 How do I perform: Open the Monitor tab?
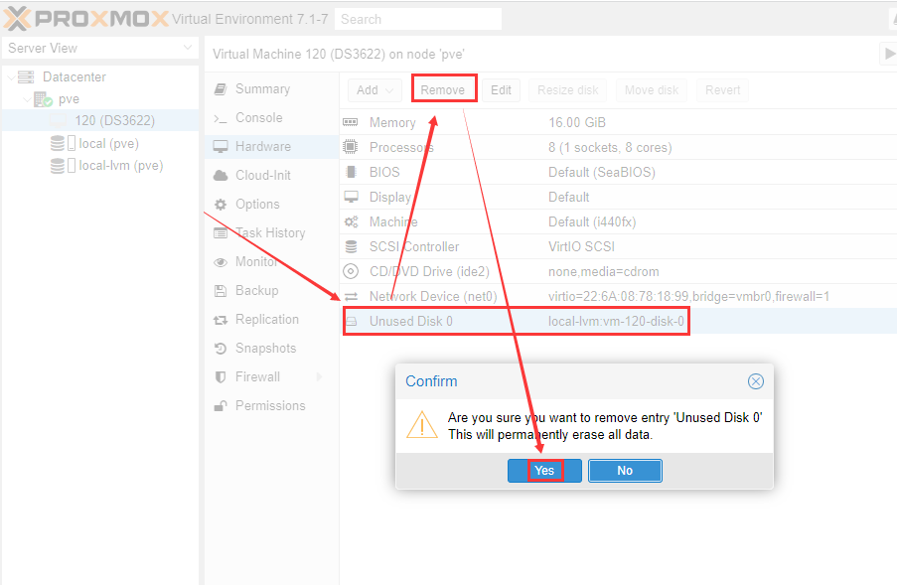272,261
